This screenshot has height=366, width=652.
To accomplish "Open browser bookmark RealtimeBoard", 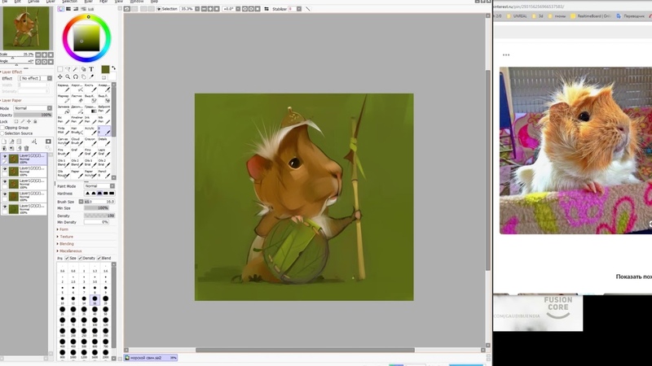I will pyautogui.click(x=590, y=16).
